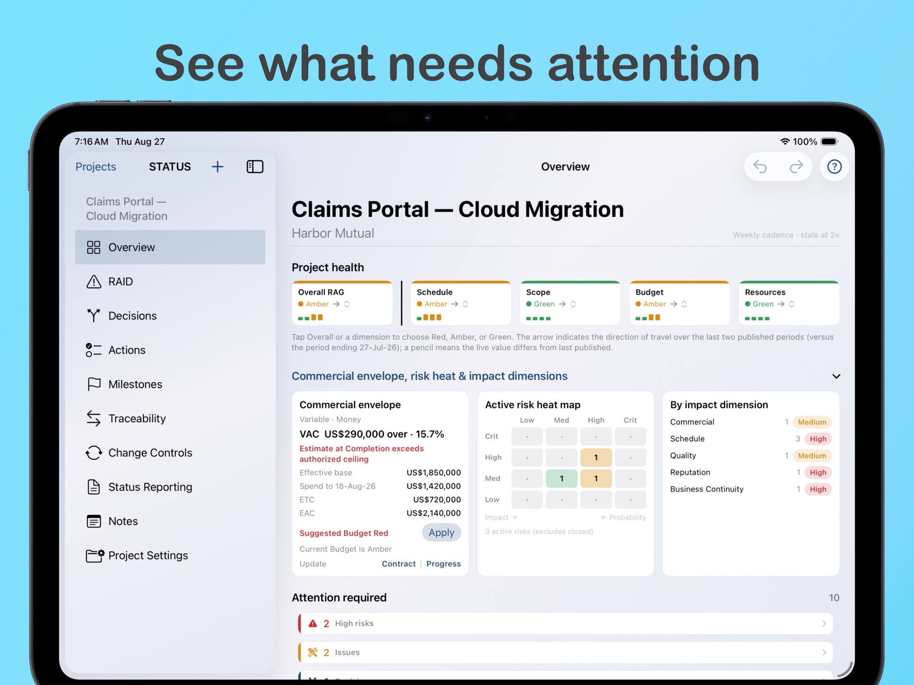This screenshot has width=914, height=685.
Task: Click the attention required count "10"
Action: click(x=834, y=598)
